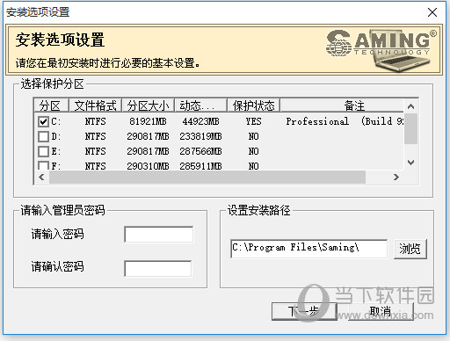This screenshot has height=341, width=450.
Task: Check the E: partition checkbox
Action: (x=43, y=151)
